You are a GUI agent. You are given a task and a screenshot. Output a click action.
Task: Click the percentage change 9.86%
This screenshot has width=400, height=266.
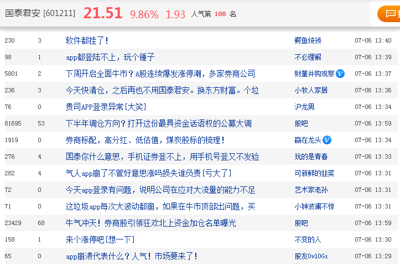(x=144, y=14)
